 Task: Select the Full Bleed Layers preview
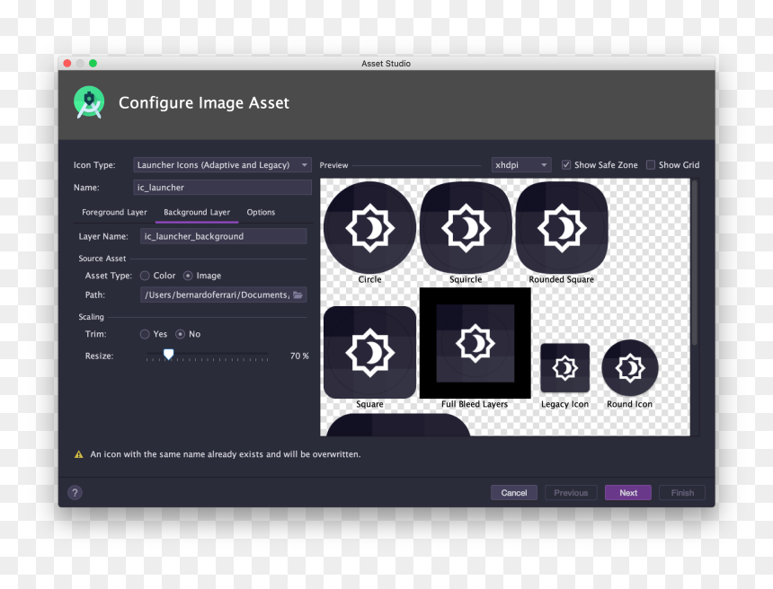pyautogui.click(x=475, y=343)
